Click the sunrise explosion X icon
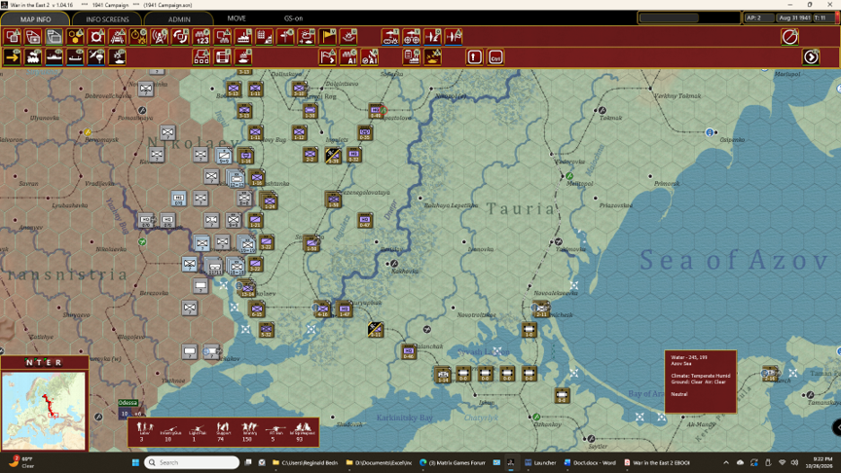Viewport: 841px width, 473px height. tap(432, 56)
